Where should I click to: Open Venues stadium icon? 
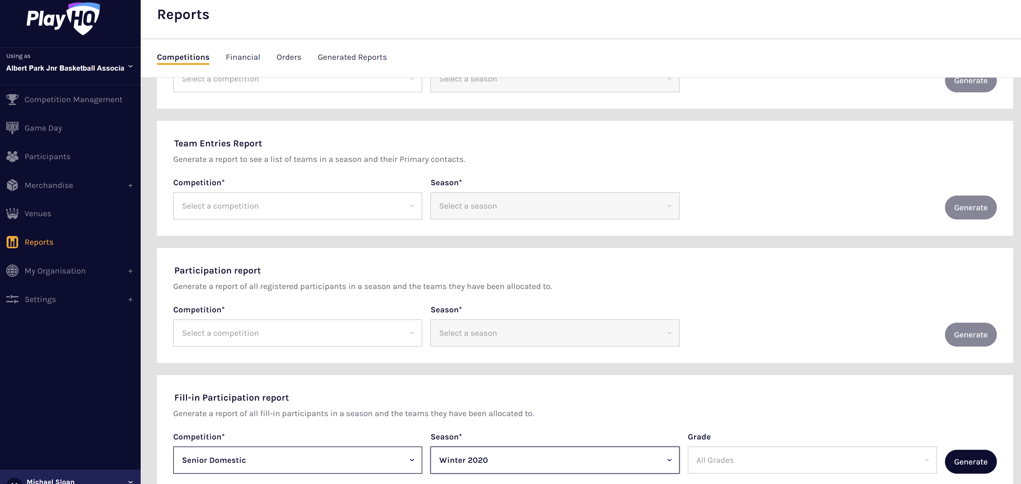tap(12, 214)
